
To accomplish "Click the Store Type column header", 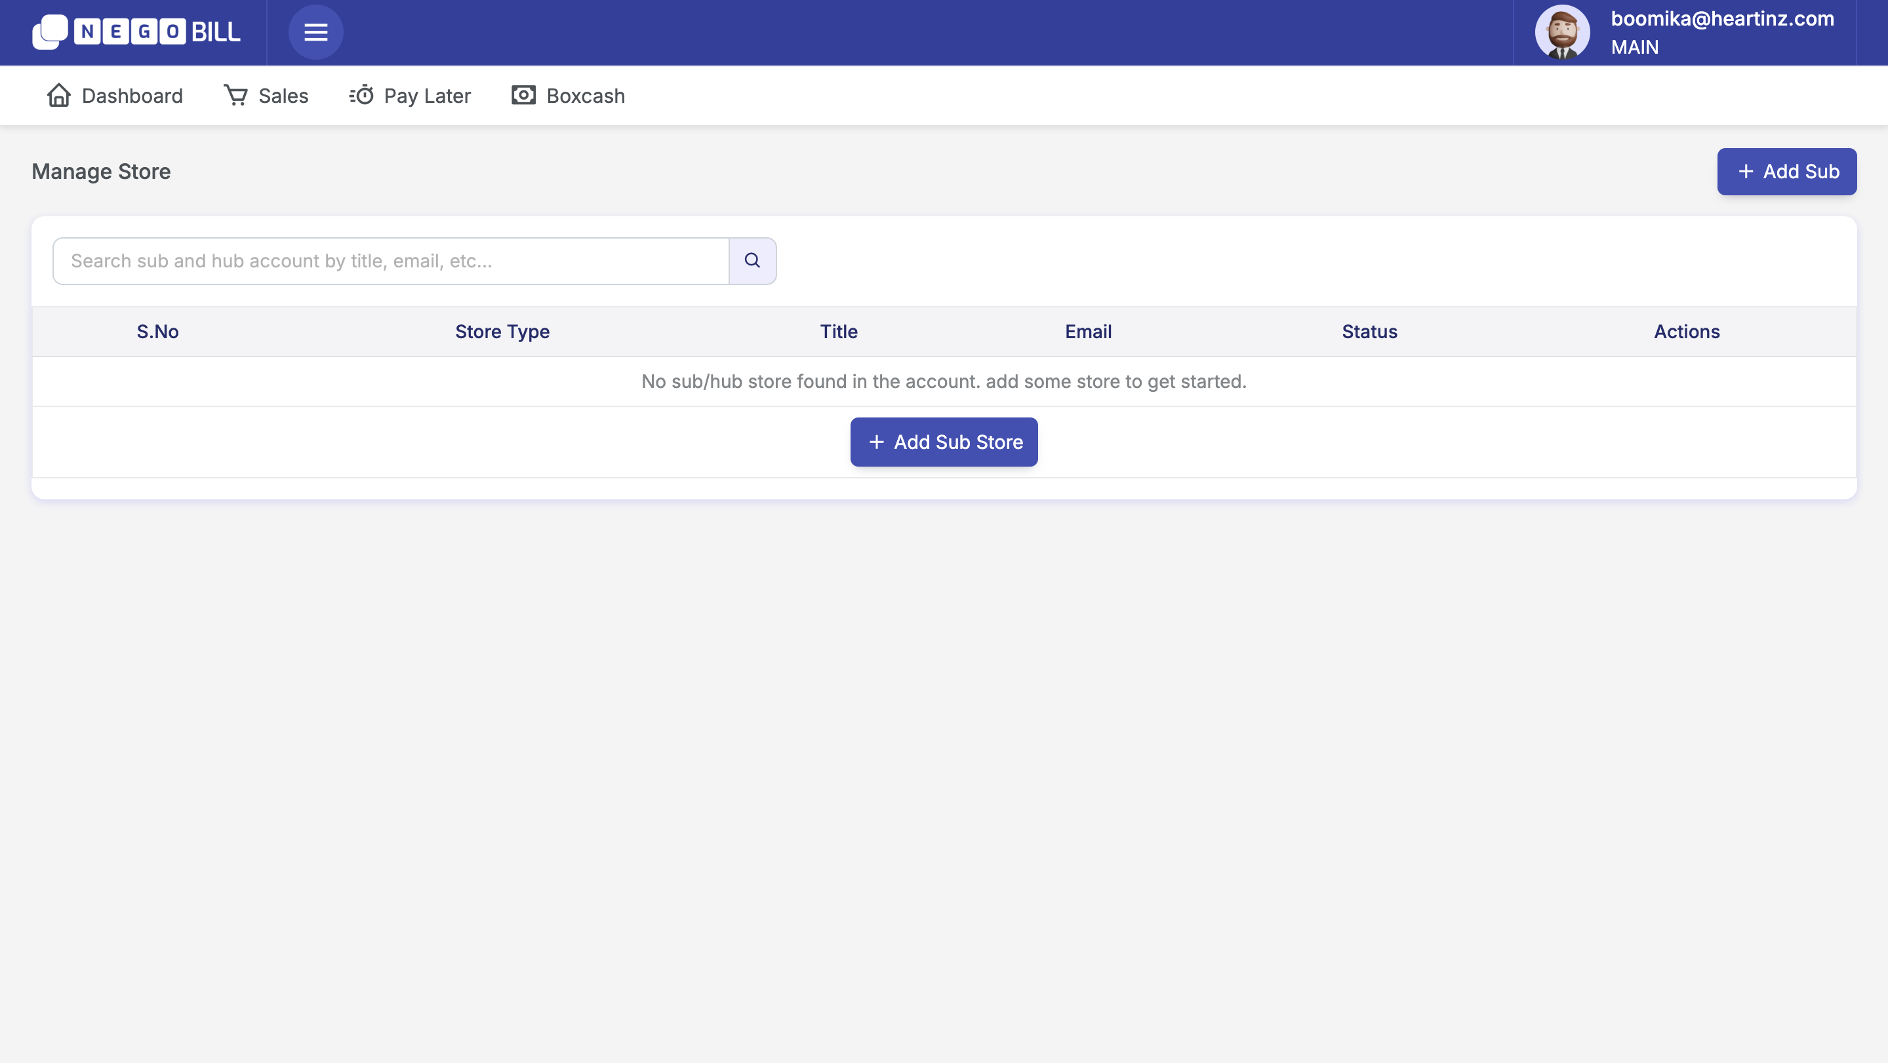I will (x=502, y=332).
